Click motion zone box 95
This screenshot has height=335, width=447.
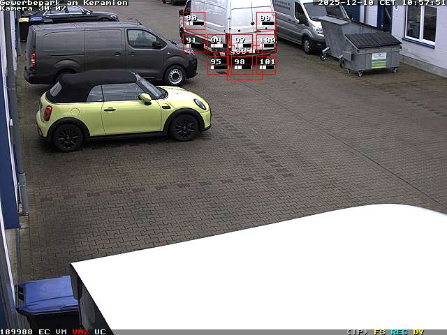tap(217, 65)
